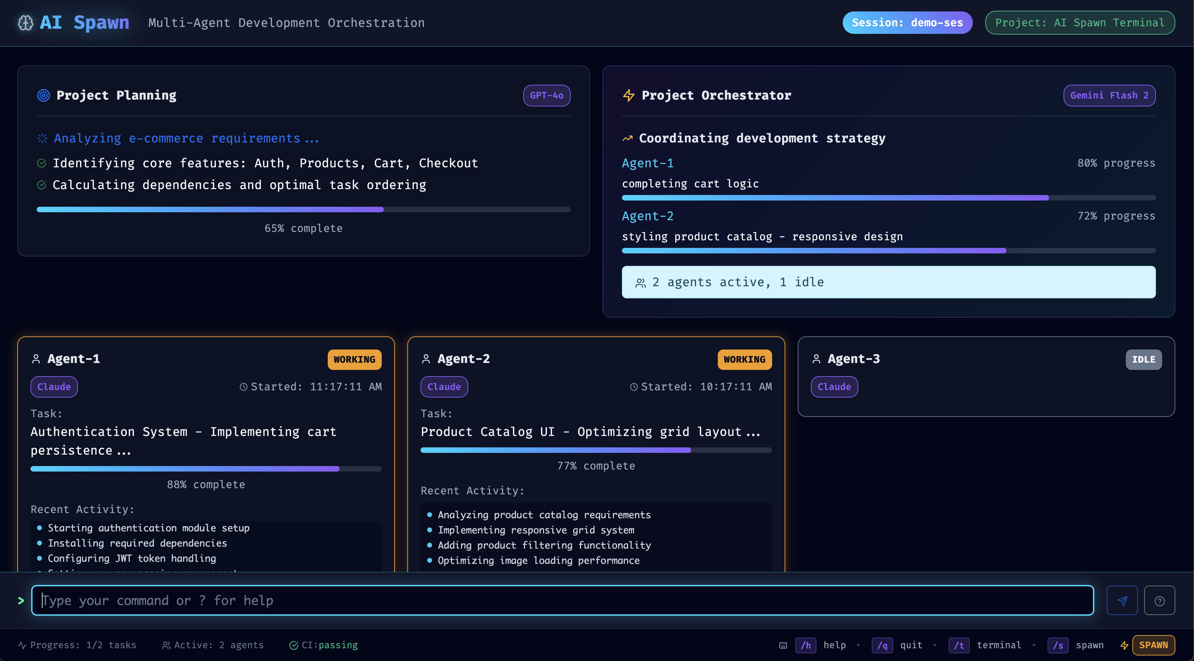Click the Project Planning target icon
Viewport: 1194px width, 661px height.
tap(44, 95)
